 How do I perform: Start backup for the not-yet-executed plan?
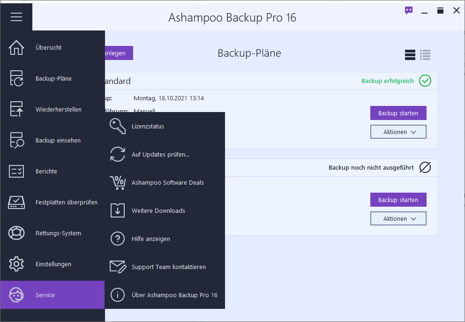[x=398, y=200]
